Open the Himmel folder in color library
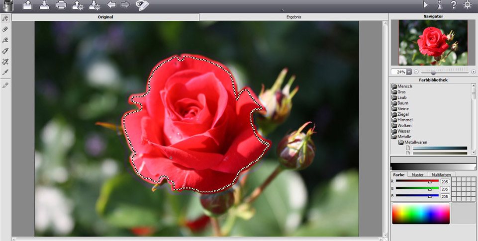 tap(405, 120)
